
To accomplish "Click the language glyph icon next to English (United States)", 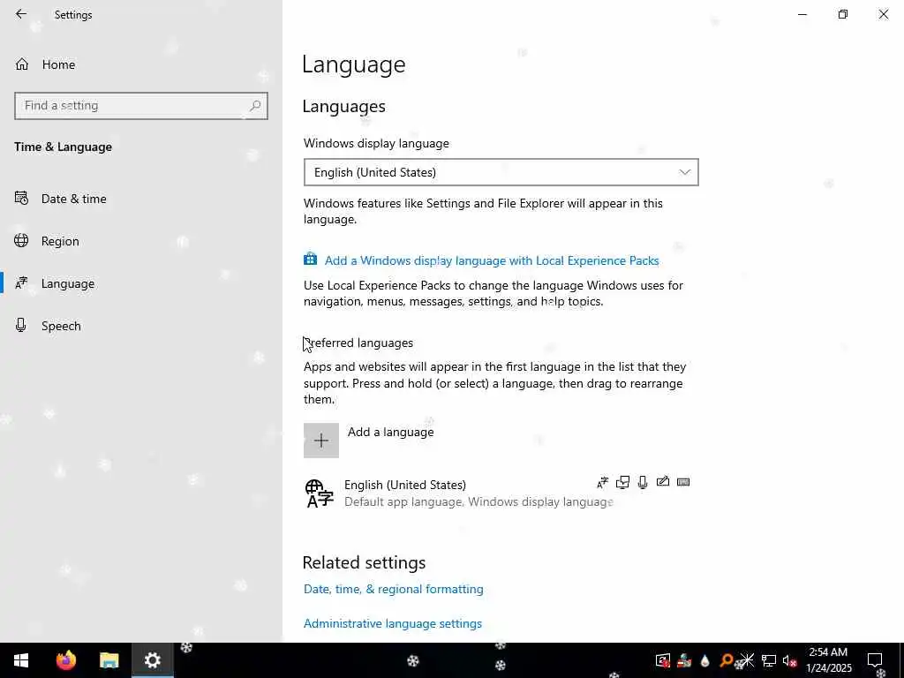I will pyautogui.click(x=319, y=494).
